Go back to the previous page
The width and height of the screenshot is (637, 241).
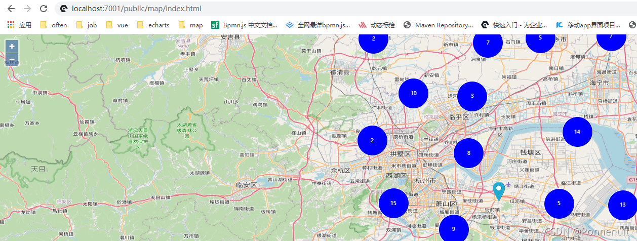coord(11,9)
